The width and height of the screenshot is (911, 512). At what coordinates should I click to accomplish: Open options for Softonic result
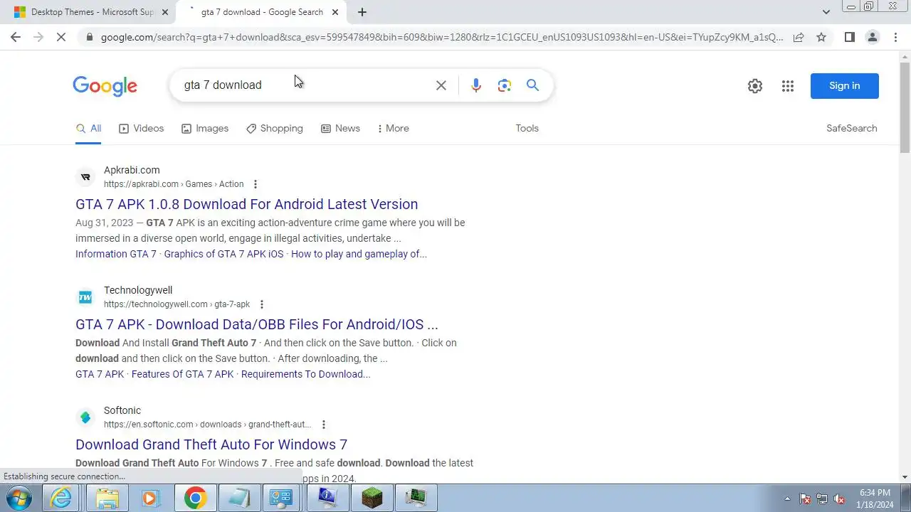323,425
